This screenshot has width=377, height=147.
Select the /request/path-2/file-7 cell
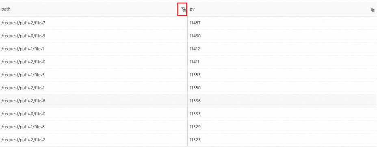coord(94,23)
